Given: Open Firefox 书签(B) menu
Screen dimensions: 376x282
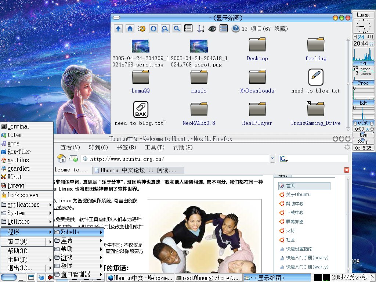Looking at the screenshot, I should [x=126, y=148].
